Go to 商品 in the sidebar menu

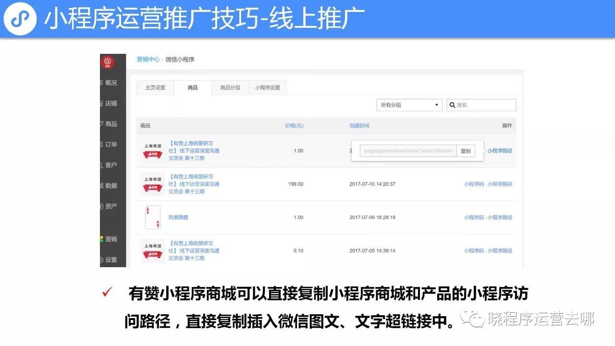(x=111, y=124)
